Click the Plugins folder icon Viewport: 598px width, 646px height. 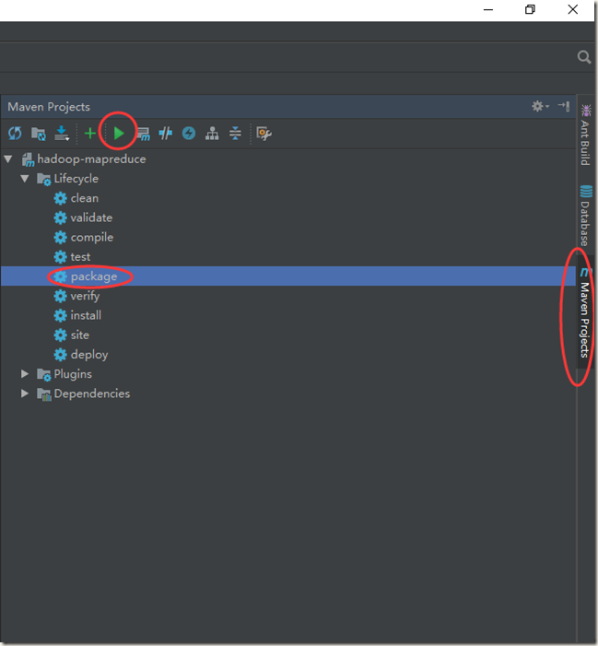[43, 374]
